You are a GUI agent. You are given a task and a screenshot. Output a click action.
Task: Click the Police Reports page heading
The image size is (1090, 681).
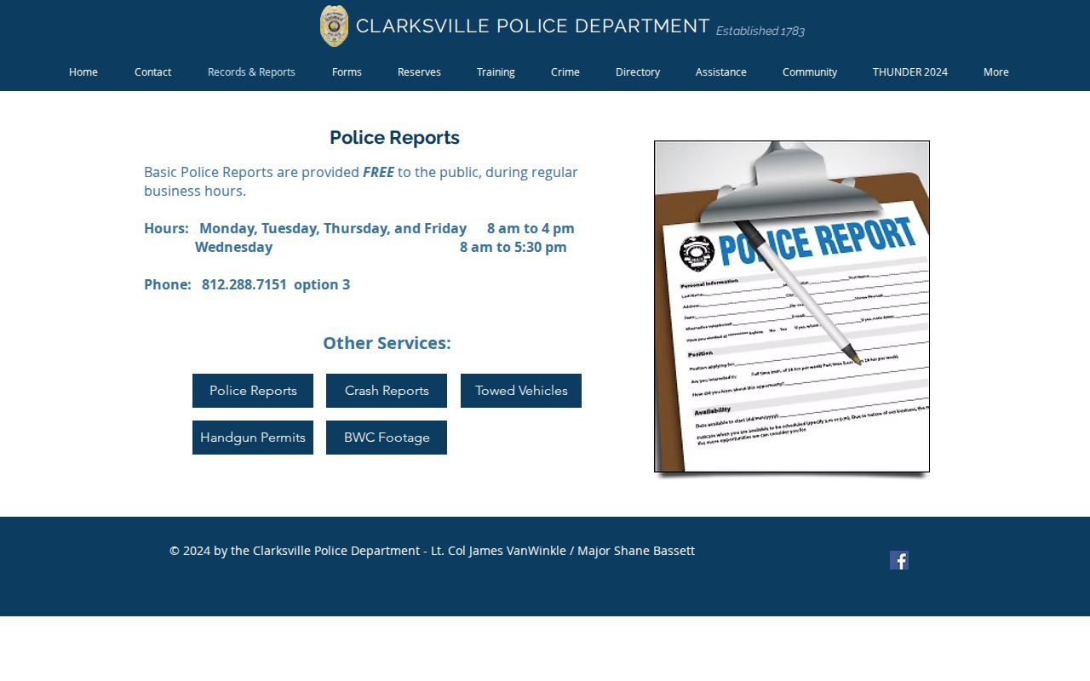tap(394, 138)
